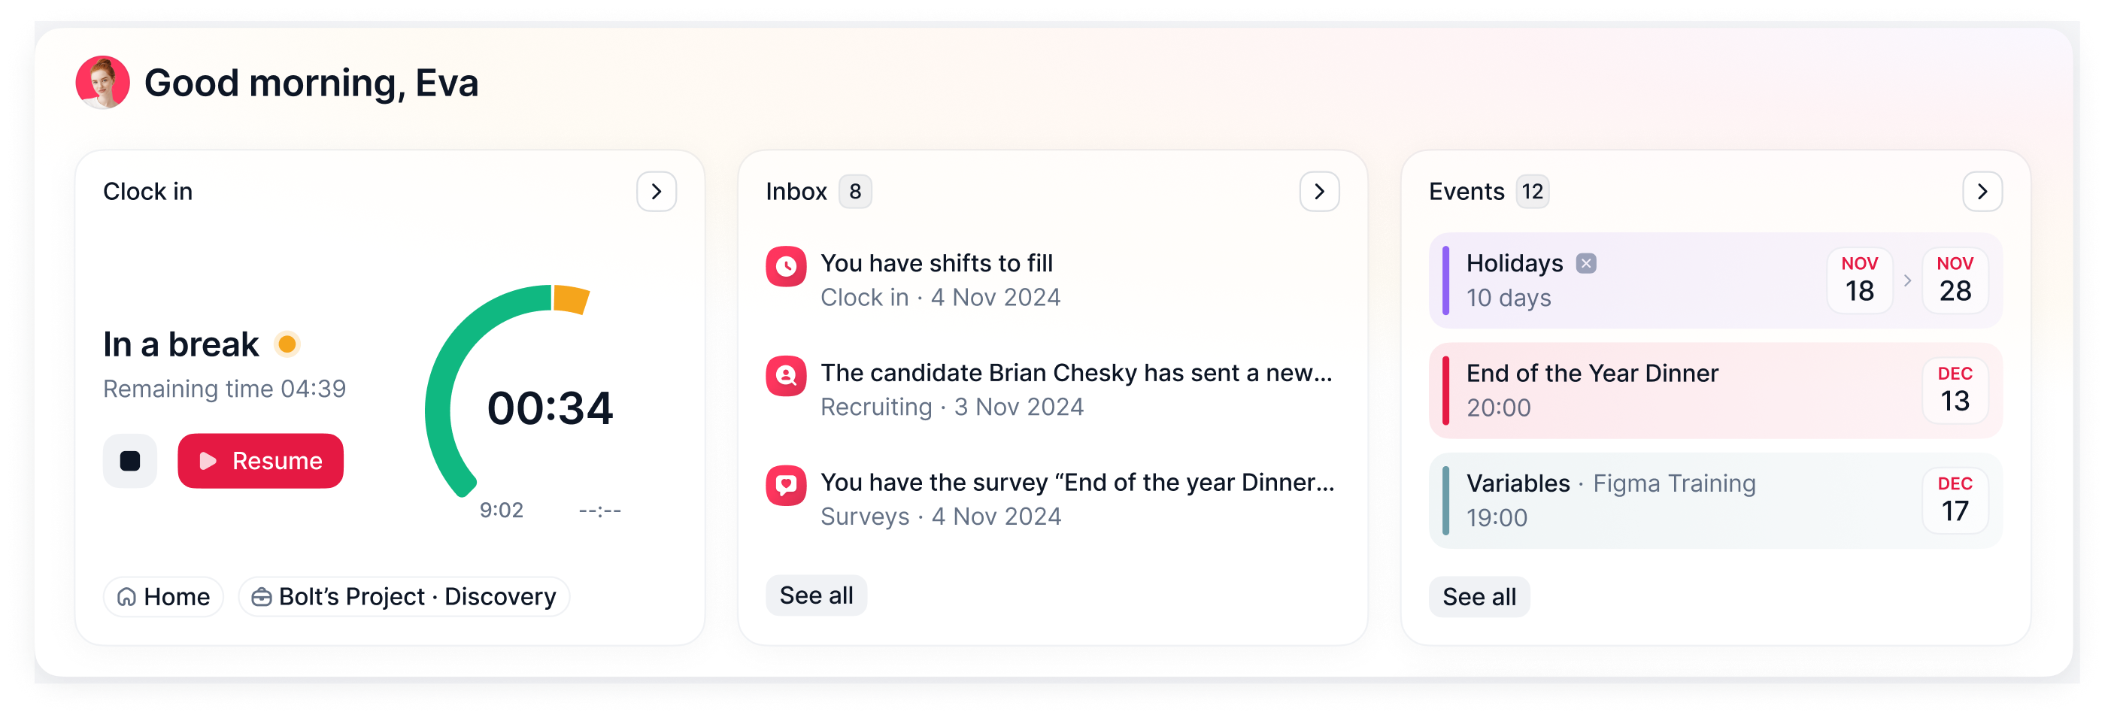
Task: See all inbox messages
Action: point(816,595)
